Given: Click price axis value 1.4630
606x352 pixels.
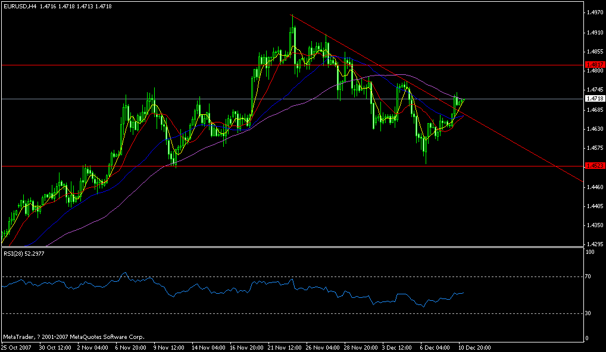Looking at the screenshot, I should 595,129.
